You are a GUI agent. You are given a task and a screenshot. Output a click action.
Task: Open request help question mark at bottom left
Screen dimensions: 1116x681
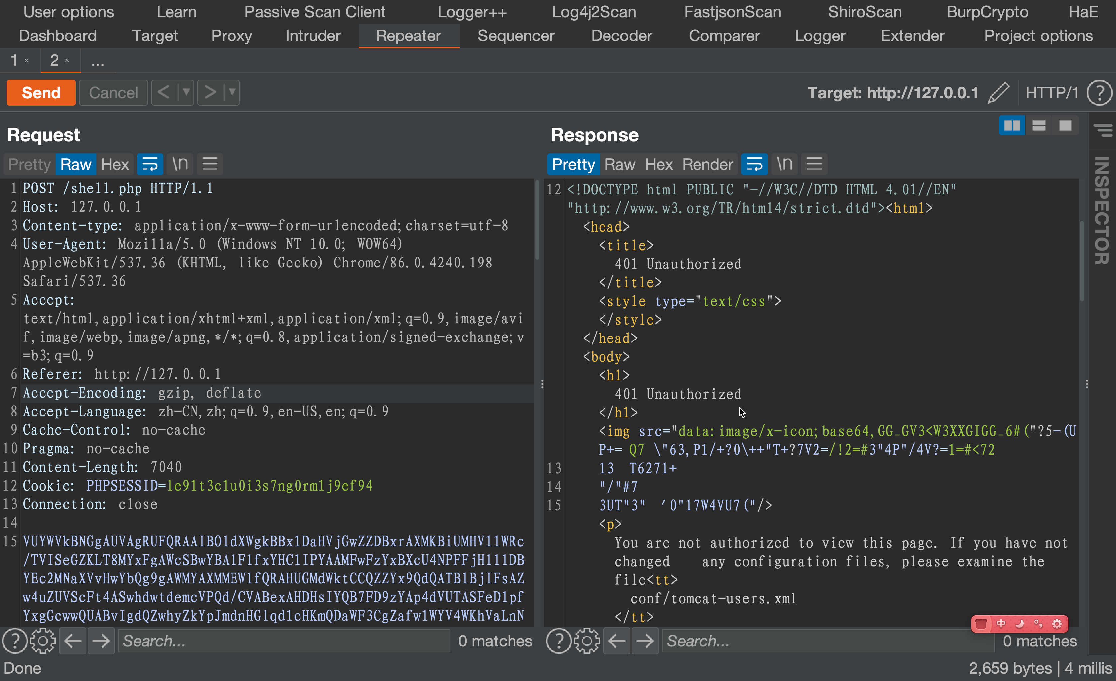[15, 640]
